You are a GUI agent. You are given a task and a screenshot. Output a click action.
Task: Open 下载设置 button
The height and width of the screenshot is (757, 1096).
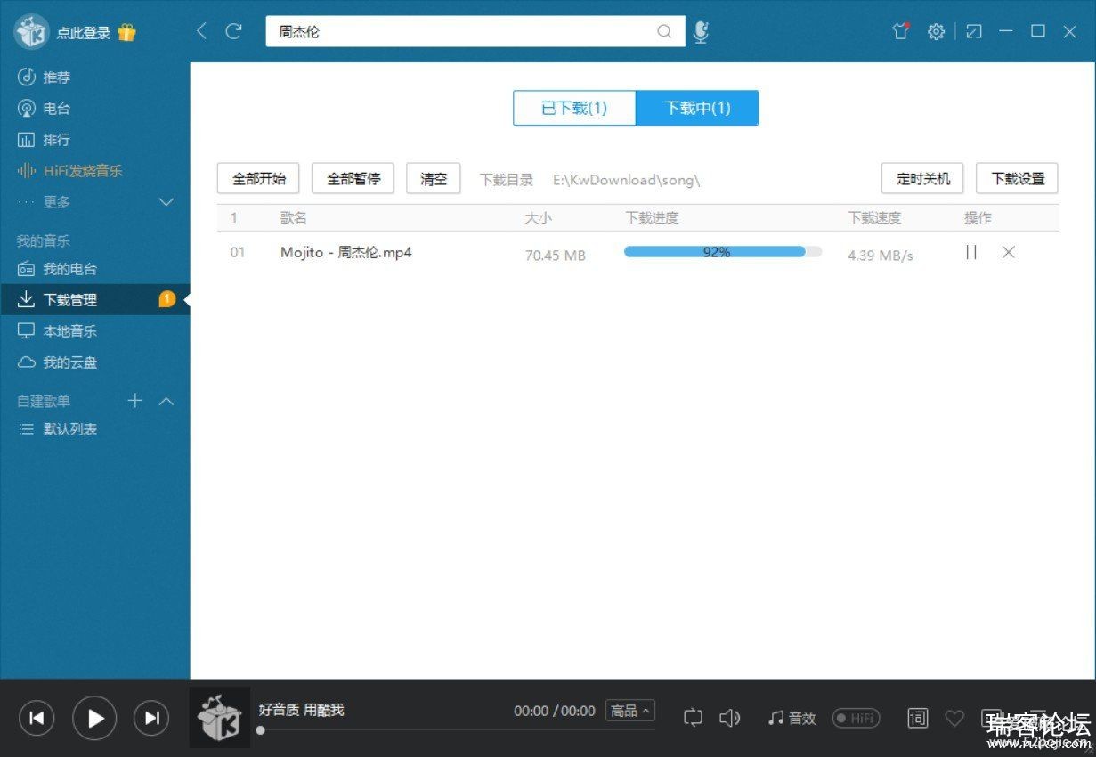pyautogui.click(x=1018, y=178)
